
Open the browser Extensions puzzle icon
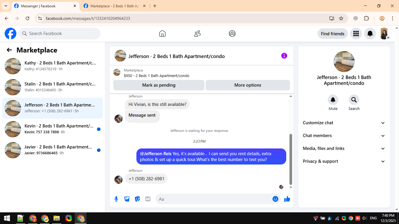(x=367, y=18)
